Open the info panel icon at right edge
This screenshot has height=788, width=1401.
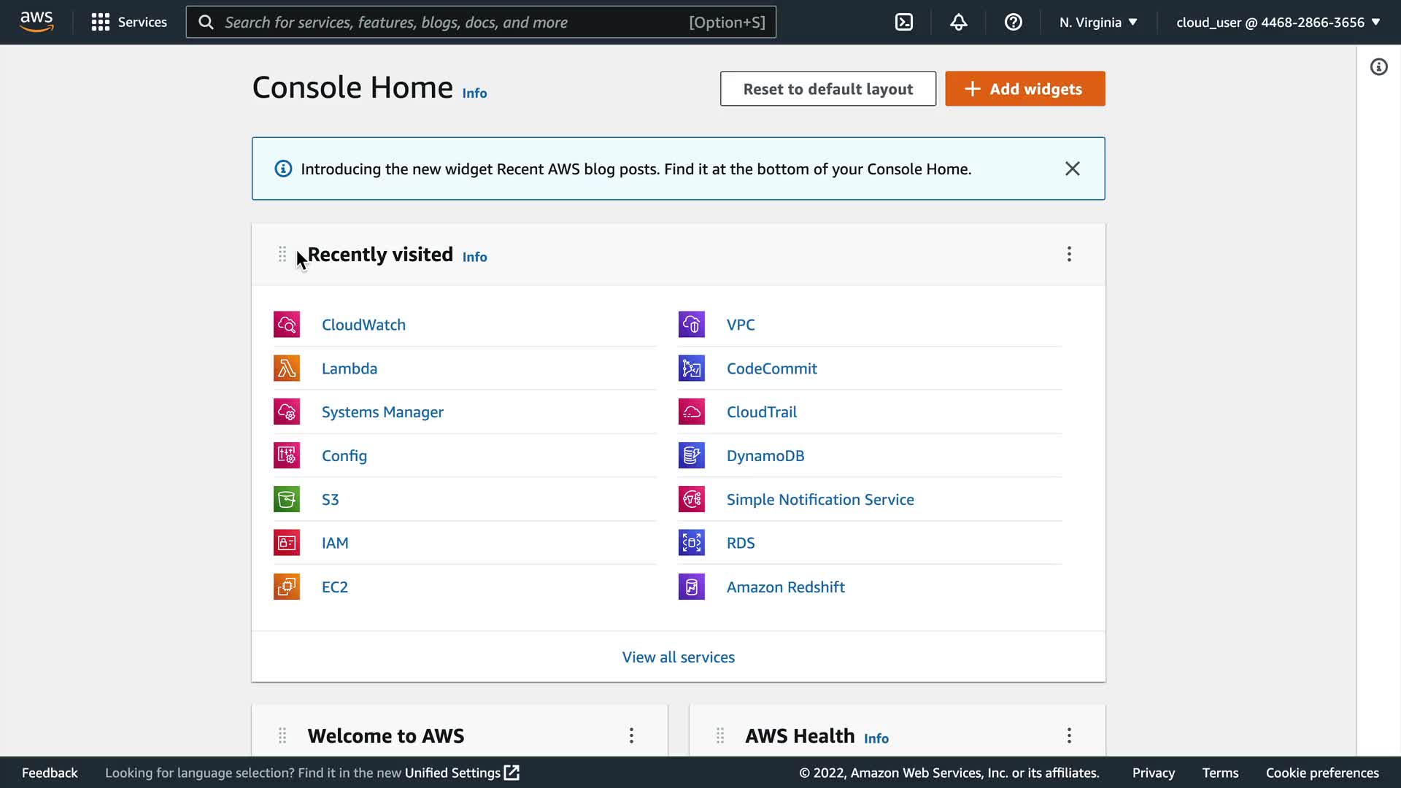click(x=1378, y=67)
